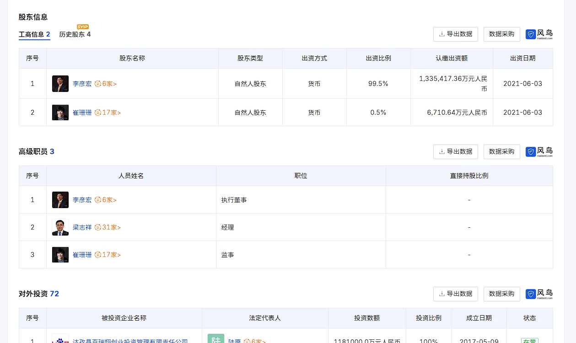The image size is (576, 343).
Task: Open 崔珊珊's profile link in senior staff table
Action: point(82,255)
